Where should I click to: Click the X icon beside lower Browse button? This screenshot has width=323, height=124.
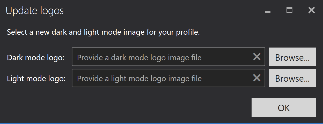pyautogui.click(x=257, y=78)
